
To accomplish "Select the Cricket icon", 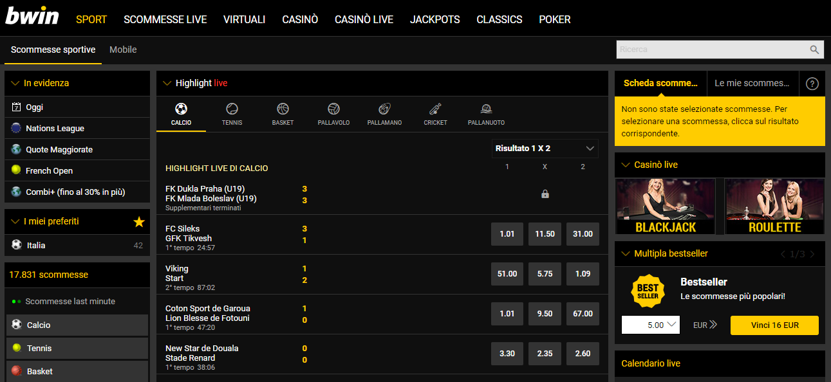I will 435,109.
